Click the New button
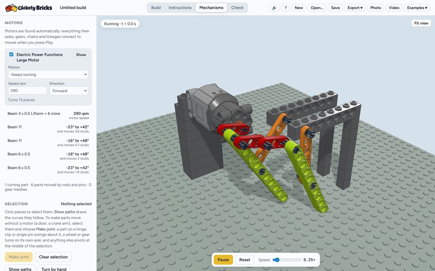Screen dimensions: 435x271 click(x=299, y=8)
